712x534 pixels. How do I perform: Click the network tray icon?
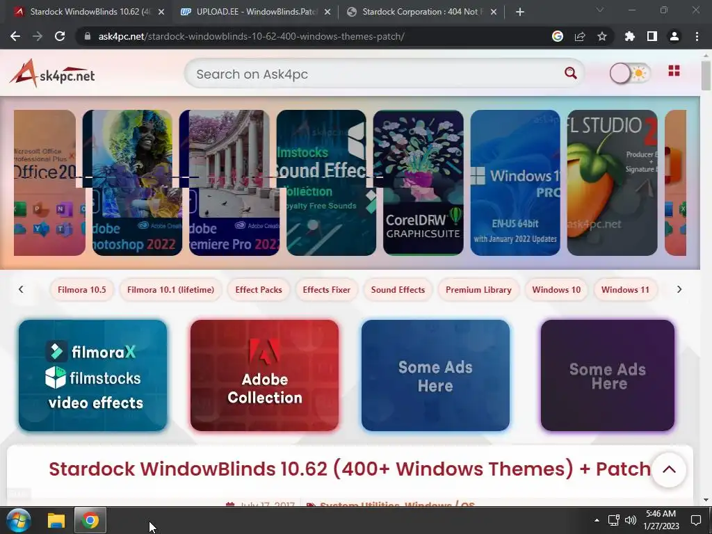(613, 520)
